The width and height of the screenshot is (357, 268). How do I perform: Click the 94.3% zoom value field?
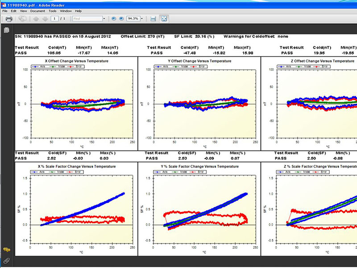tap(133, 19)
